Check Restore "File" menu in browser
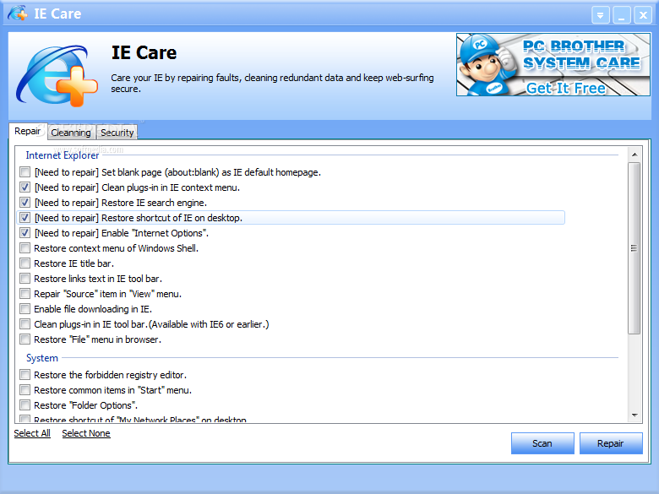Screen dimensions: 659x494 pos(25,339)
